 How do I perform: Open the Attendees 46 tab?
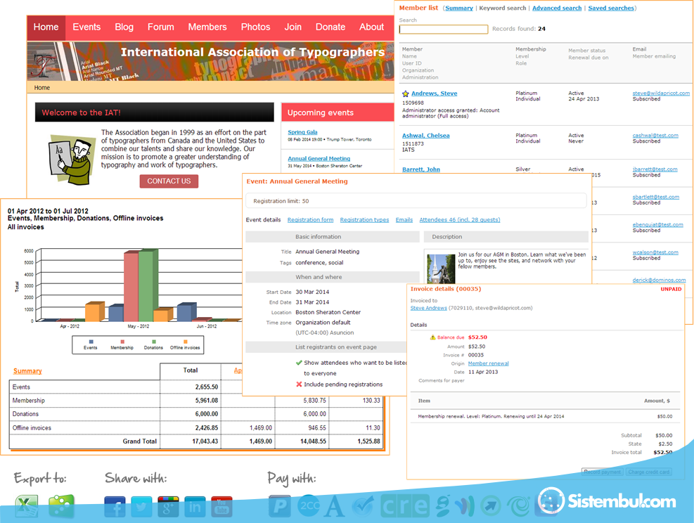click(x=460, y=220)
